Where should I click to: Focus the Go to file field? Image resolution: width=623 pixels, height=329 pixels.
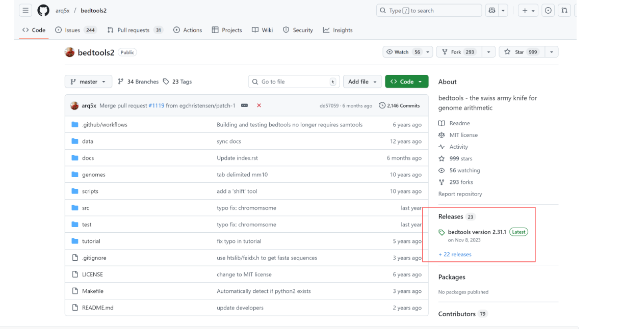[294, 81]
